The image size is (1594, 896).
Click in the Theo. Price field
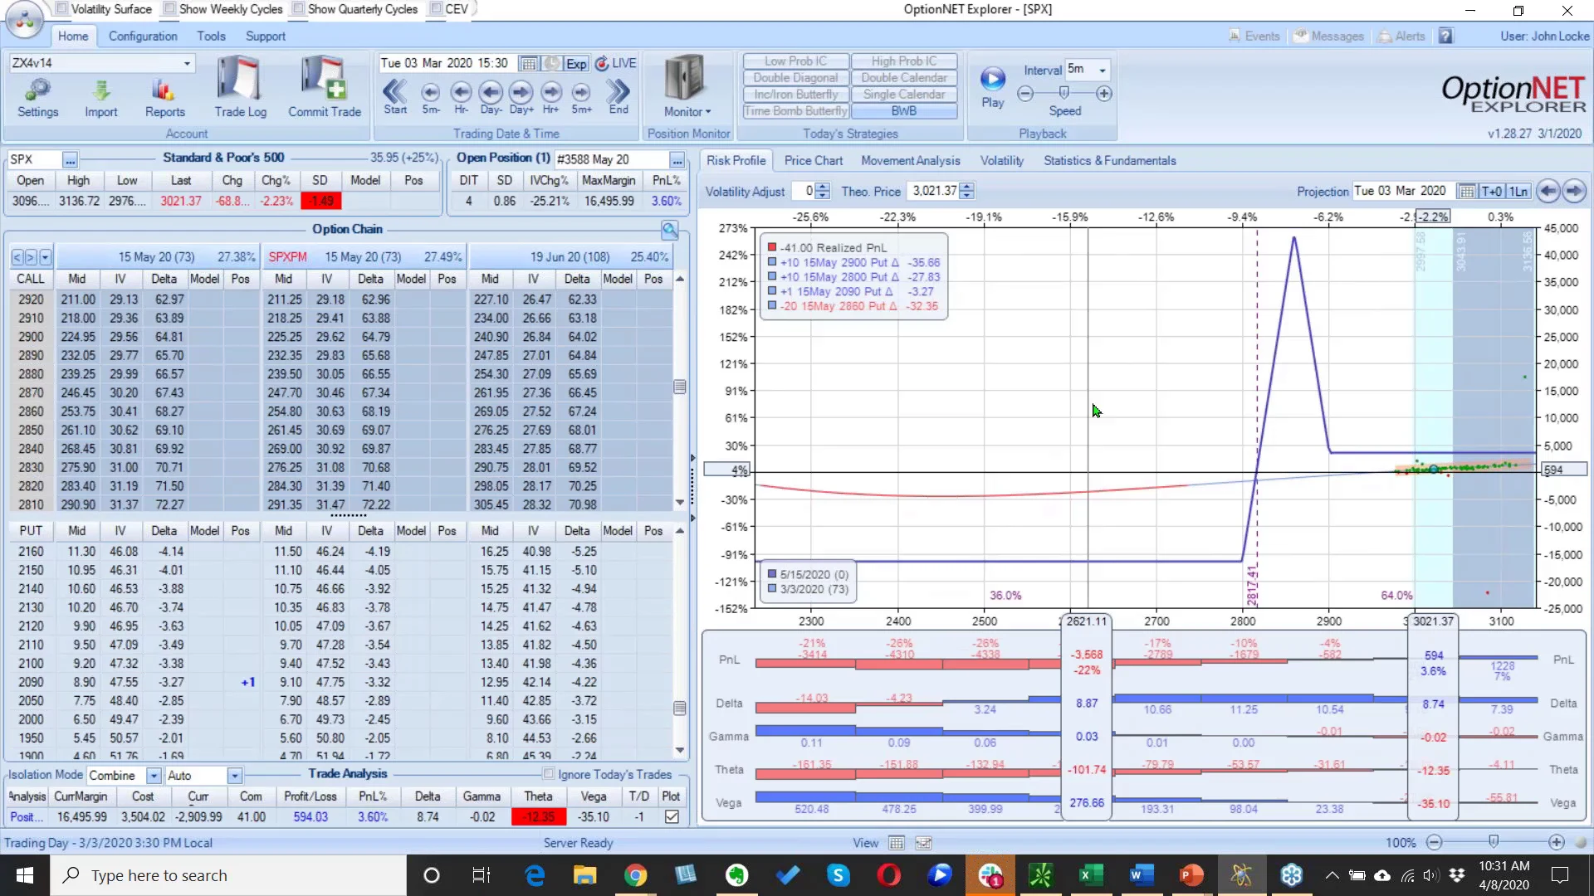[x=933, y=192]
